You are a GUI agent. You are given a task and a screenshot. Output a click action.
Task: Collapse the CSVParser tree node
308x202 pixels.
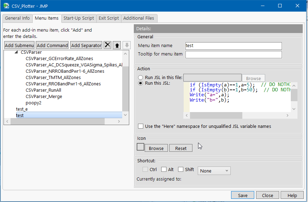pyautogui.click(x=16, y=52)
